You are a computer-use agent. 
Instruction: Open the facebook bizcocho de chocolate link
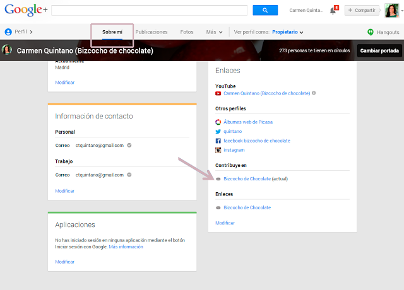pos(257,141)
